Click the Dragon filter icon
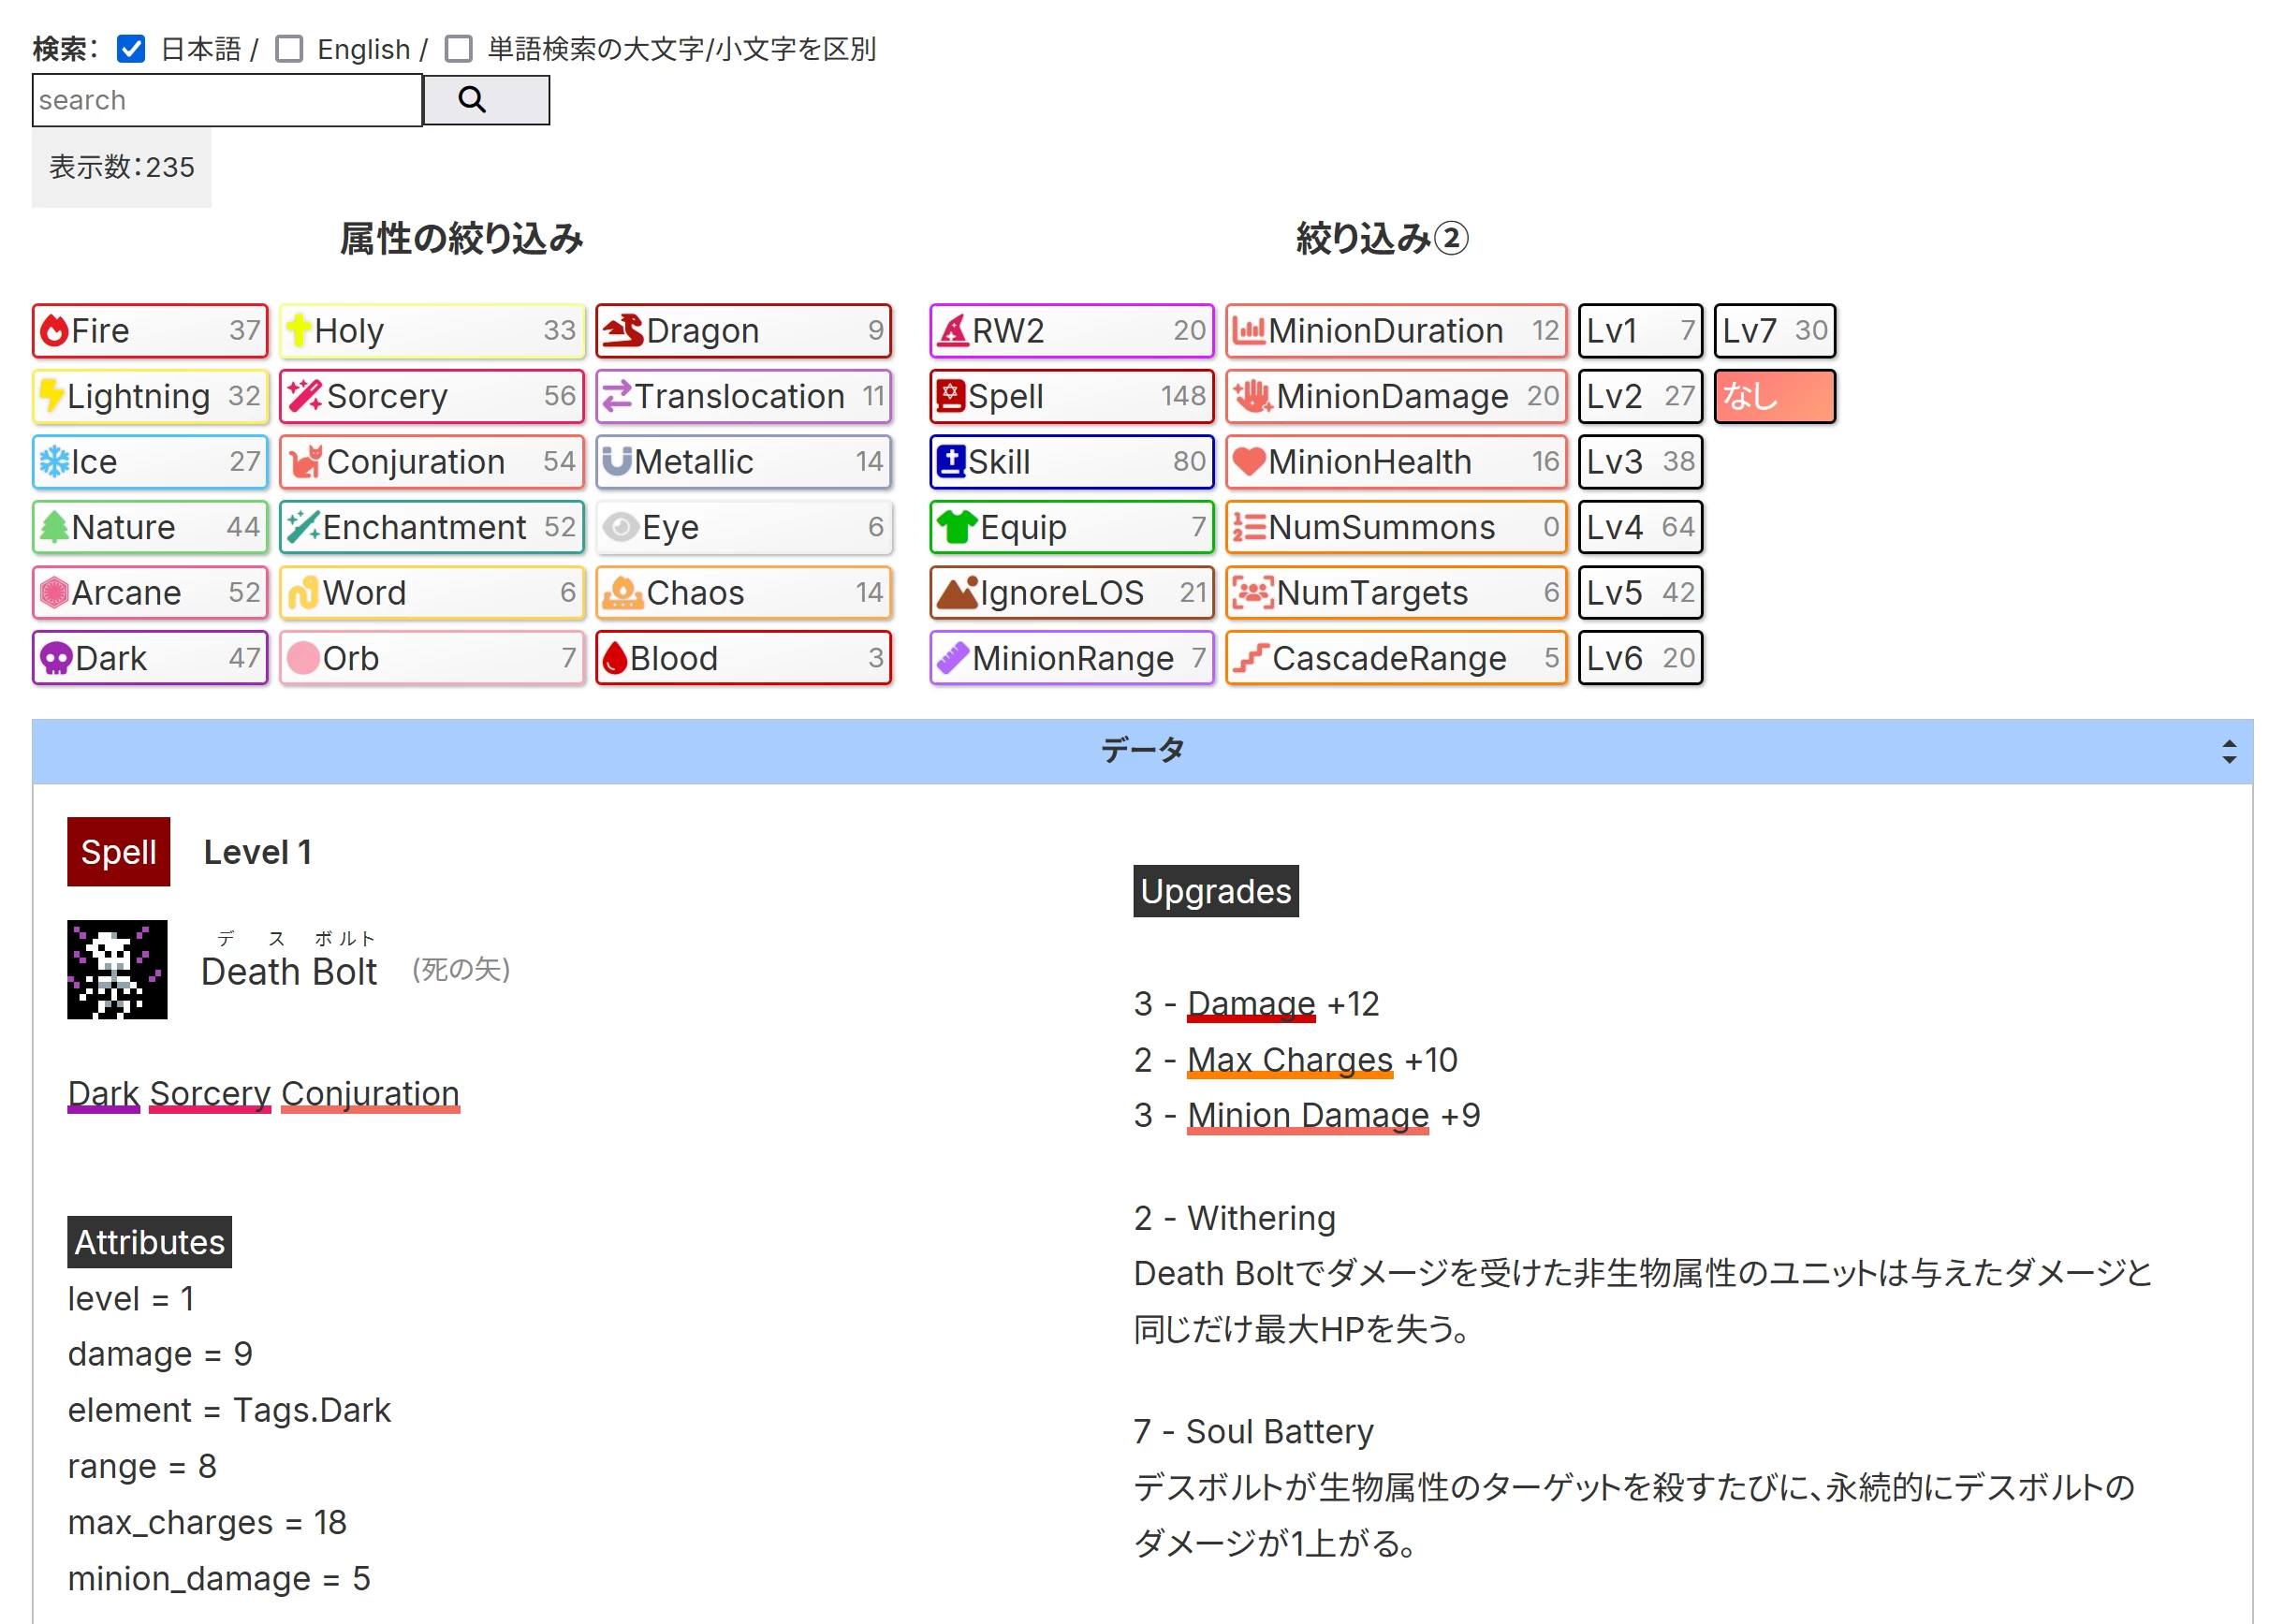The width and height of the screenshot is (2284, 1624). click(x=624, y=331)
